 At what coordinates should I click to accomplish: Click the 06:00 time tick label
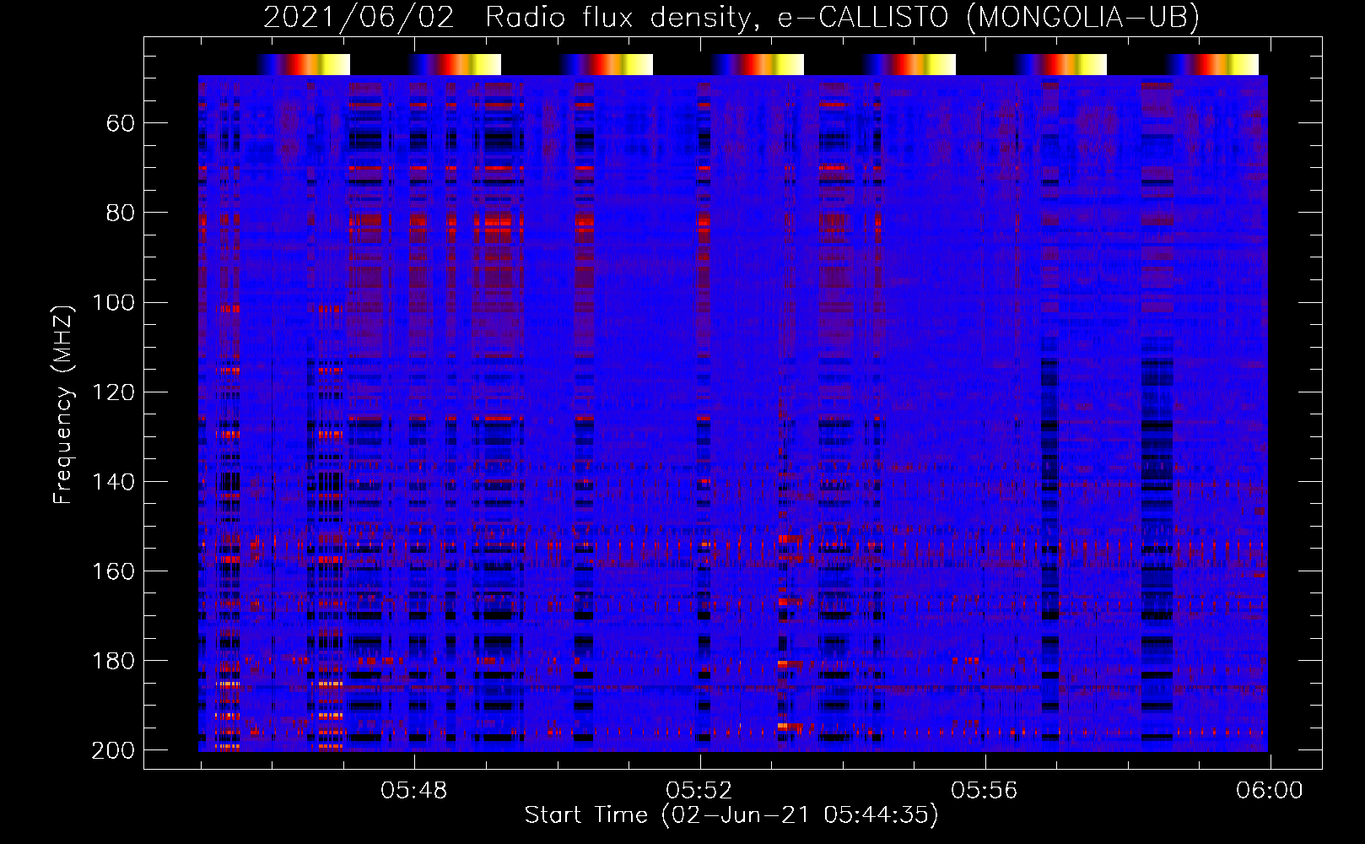(1270, 791)
